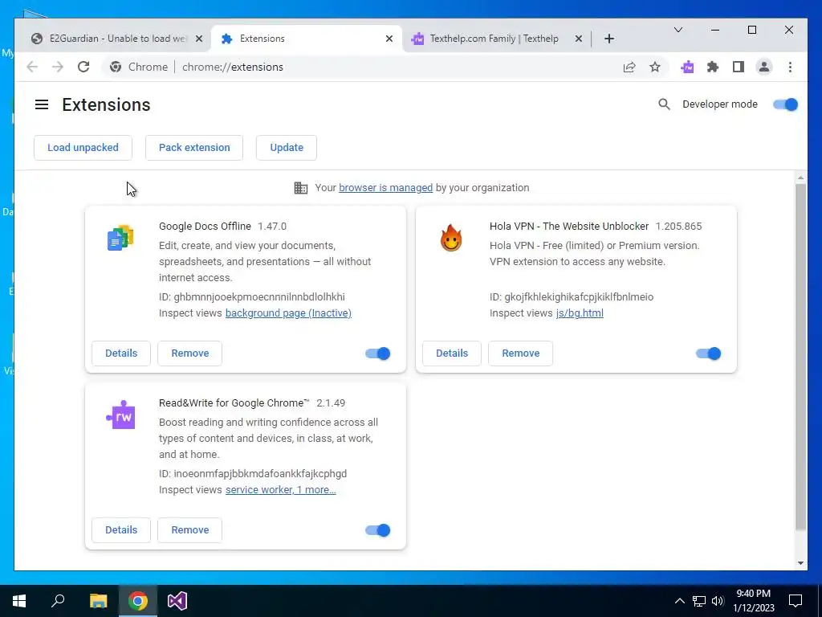Open Details for Read&Write
The height and width of the screenshot is (617, 822).
pos(121,530)
